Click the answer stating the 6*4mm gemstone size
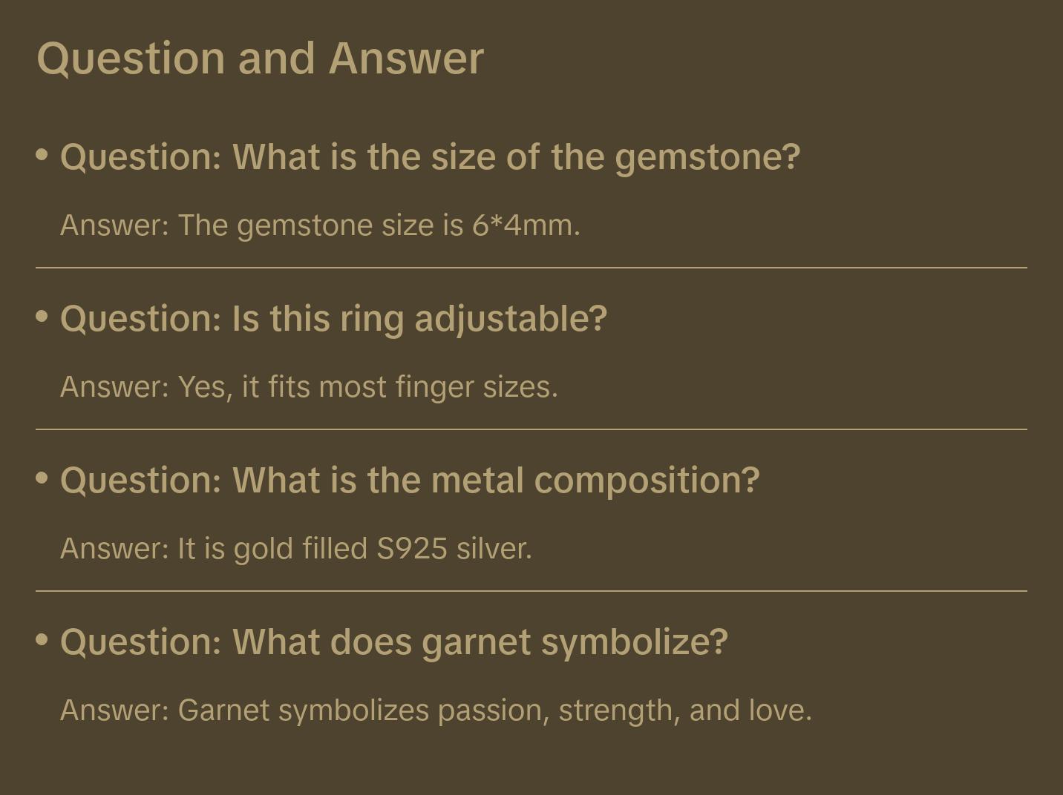 [320, 225]
